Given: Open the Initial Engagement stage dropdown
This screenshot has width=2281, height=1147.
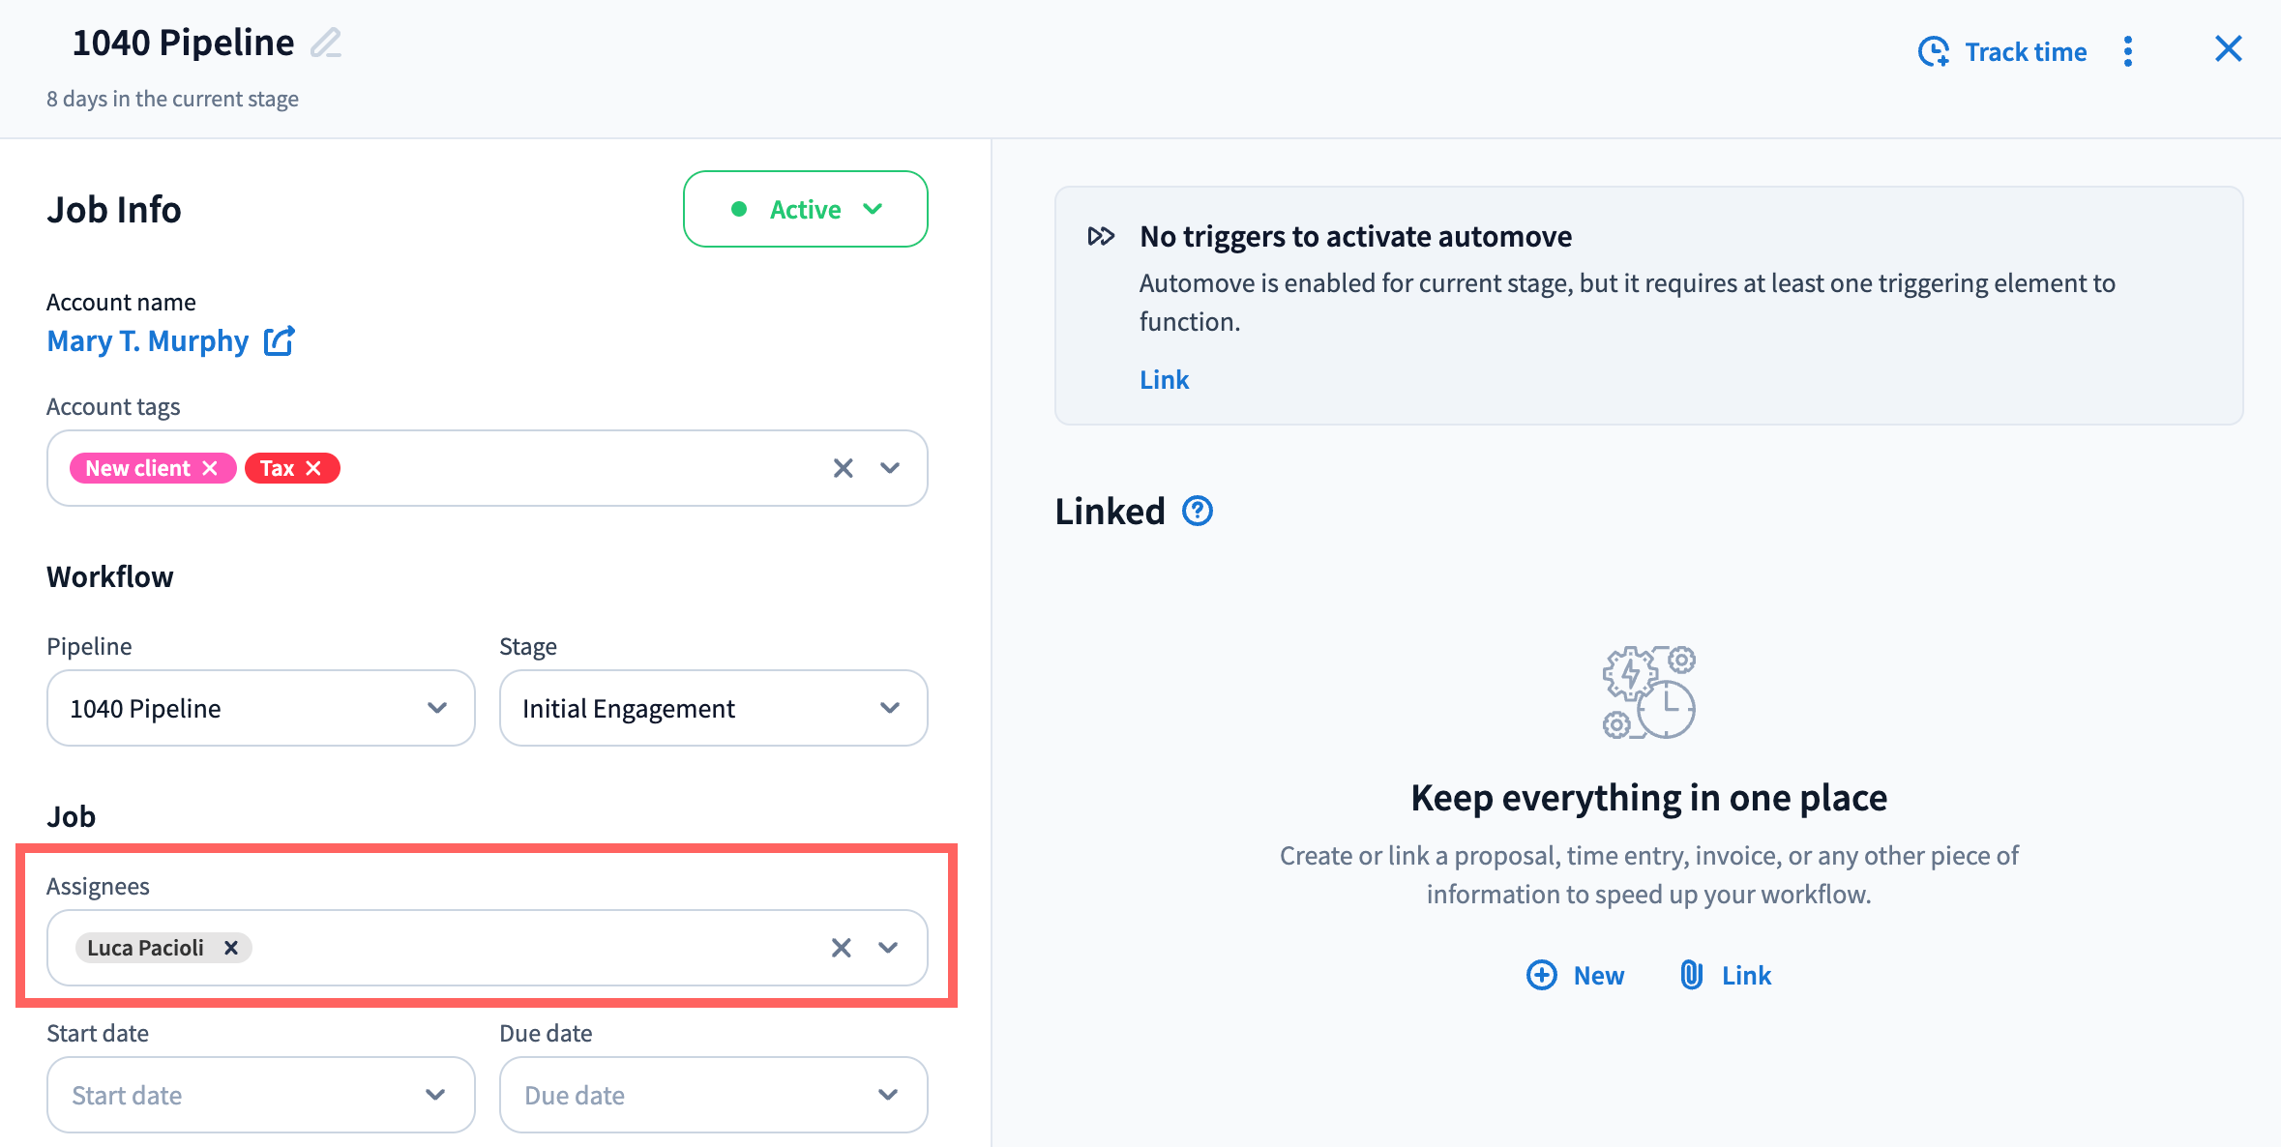Looking at the screenshot, I should [x=713, y=708].
